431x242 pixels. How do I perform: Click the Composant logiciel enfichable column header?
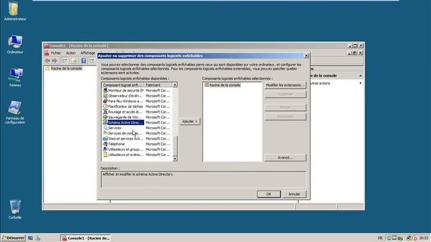coord(123,85)
